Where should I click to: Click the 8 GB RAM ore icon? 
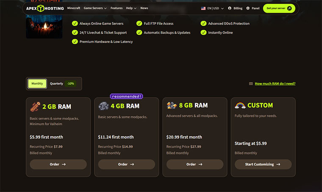click(x=172, y=105)
